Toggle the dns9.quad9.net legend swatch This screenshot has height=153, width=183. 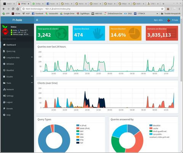tap(151, 131)
